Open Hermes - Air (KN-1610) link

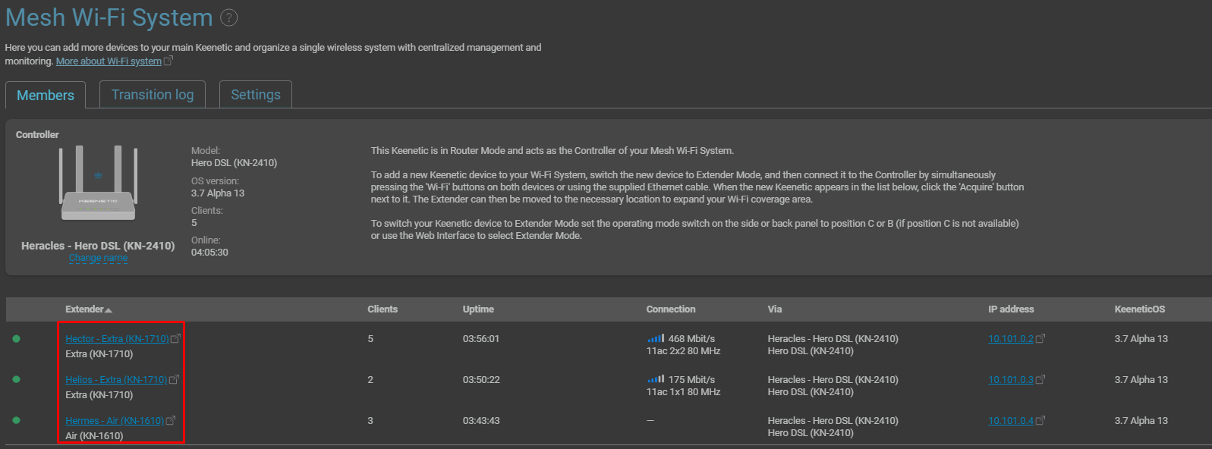(115, 421)
